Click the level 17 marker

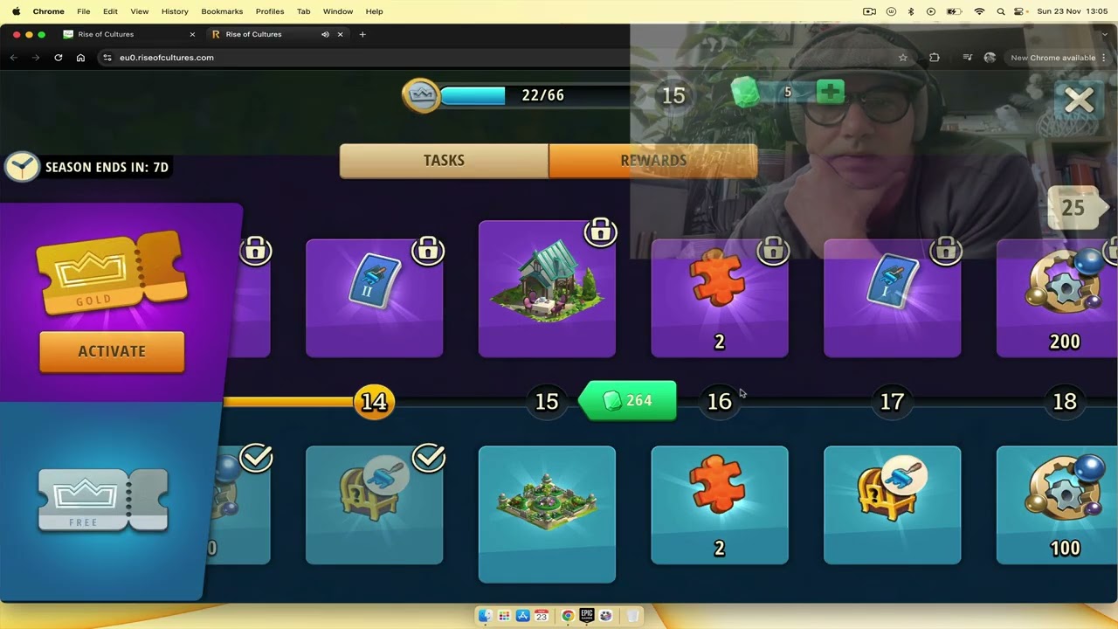892,401
